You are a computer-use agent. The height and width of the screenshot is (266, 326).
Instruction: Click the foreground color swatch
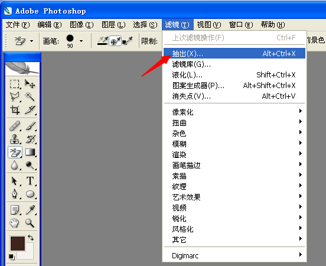pyautogui.click(x=18, y=244)
